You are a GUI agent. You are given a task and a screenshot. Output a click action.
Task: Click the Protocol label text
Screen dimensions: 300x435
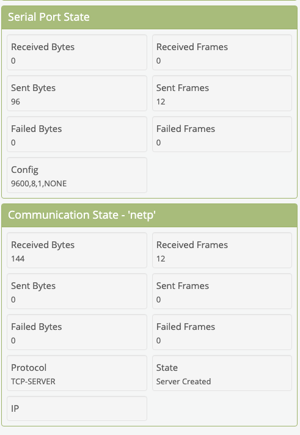pos(29,368)
